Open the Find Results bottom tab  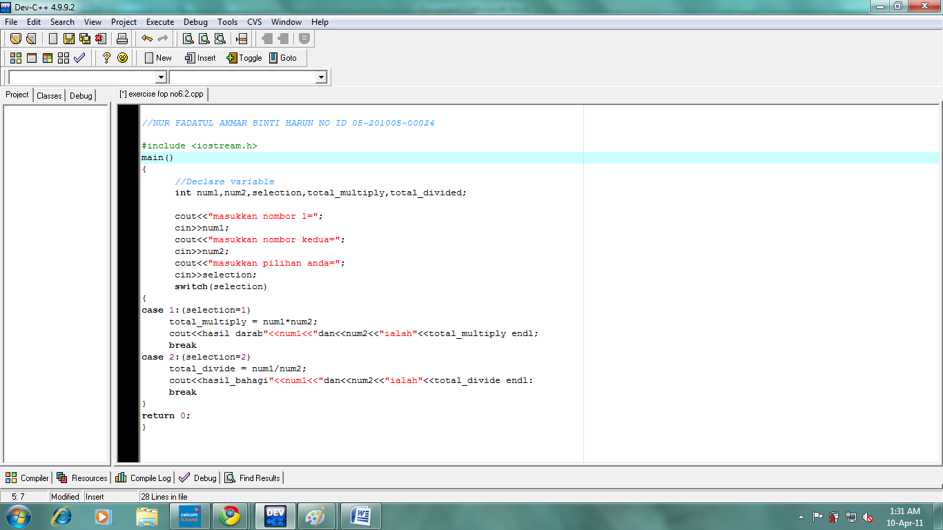point(253,478)
